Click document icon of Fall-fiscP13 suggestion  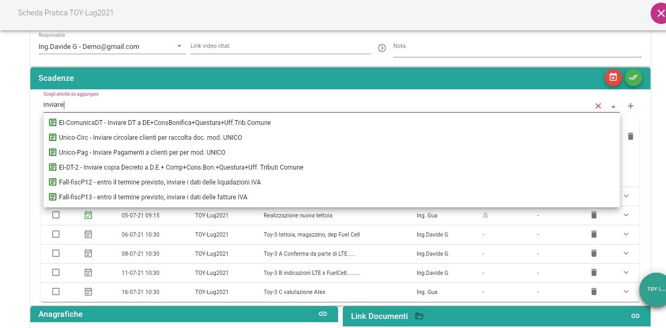(x=53, y=197)
